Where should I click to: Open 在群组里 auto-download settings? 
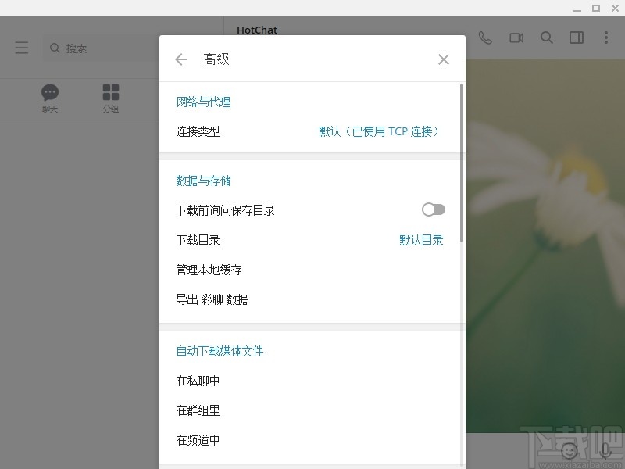tap(198, 410)
